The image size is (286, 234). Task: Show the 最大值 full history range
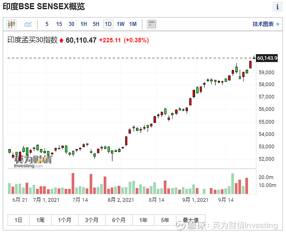coord(191,220)
